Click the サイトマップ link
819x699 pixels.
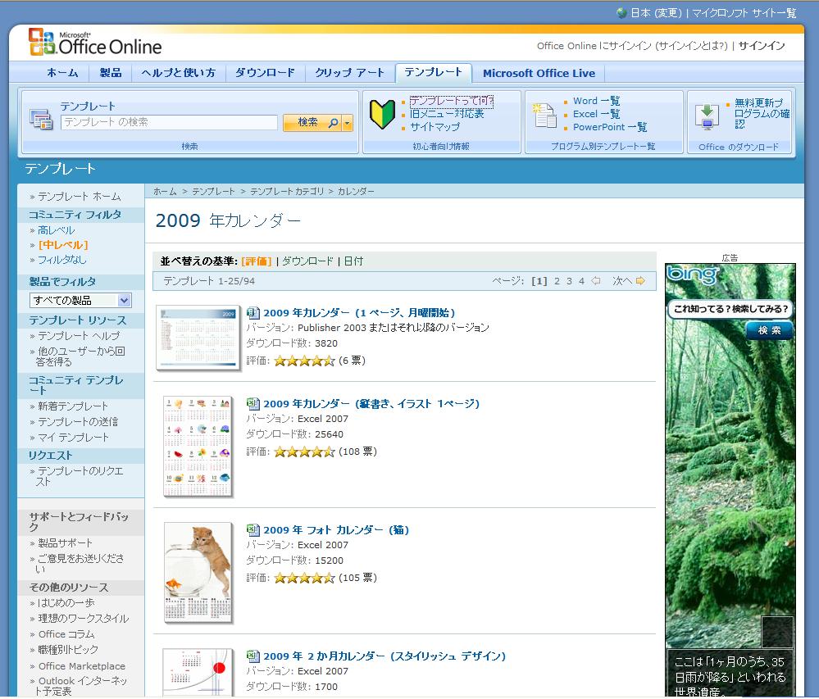435,127
